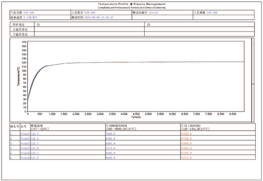
Task: Click the orange *7609.0 value
Action: [186, 143]
